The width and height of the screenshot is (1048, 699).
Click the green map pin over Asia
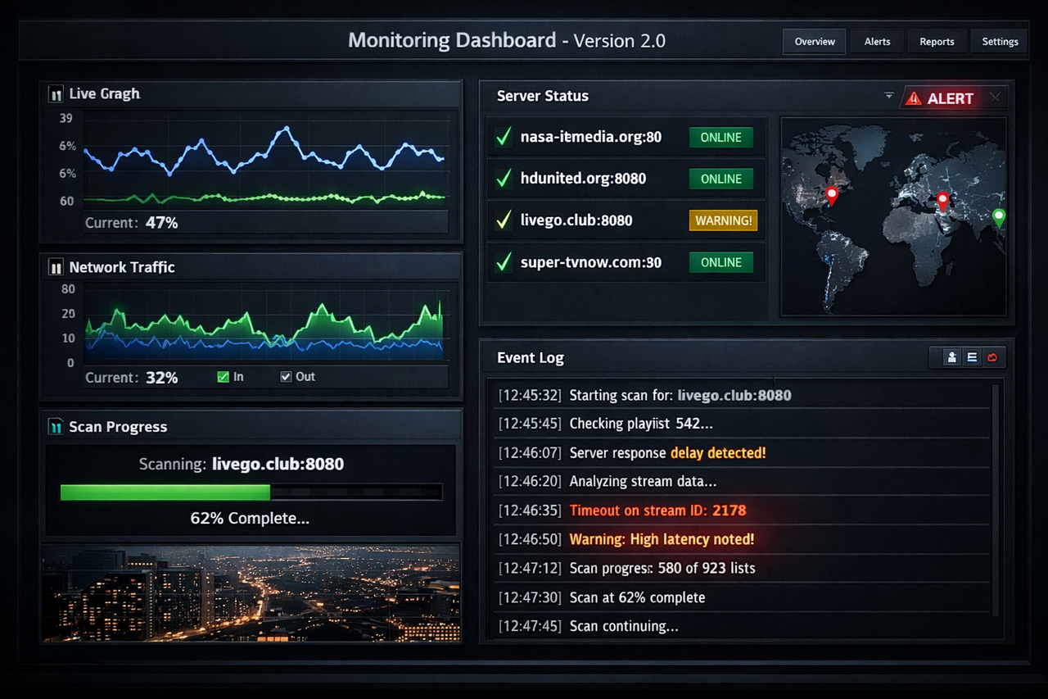tap(998, 217)
